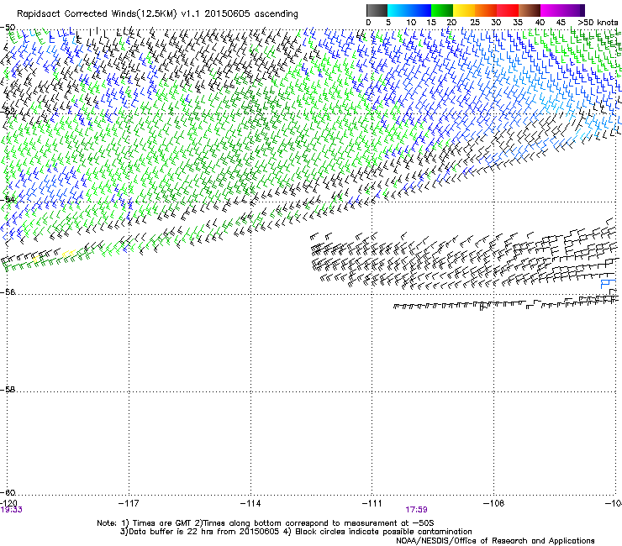Click the brown 35-40 knots legend swatch

[530, 10]
